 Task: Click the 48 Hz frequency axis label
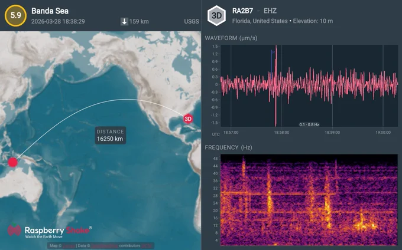point(215,159)
